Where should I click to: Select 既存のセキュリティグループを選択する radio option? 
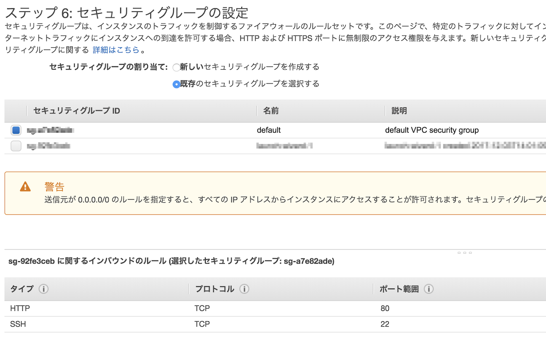tap(176, 84)
